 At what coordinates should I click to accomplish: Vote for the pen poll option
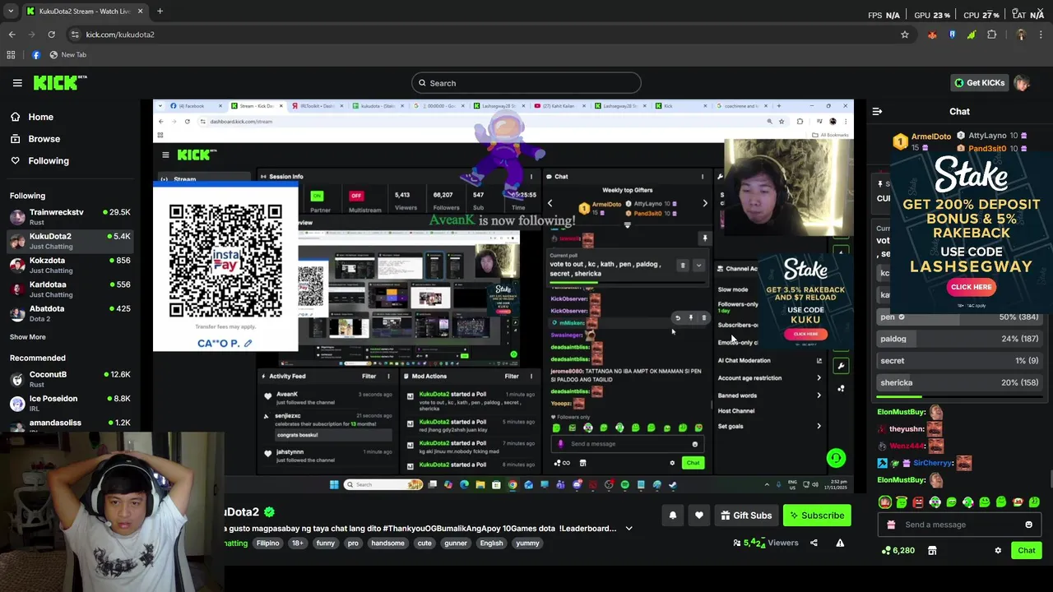(958, 317)
